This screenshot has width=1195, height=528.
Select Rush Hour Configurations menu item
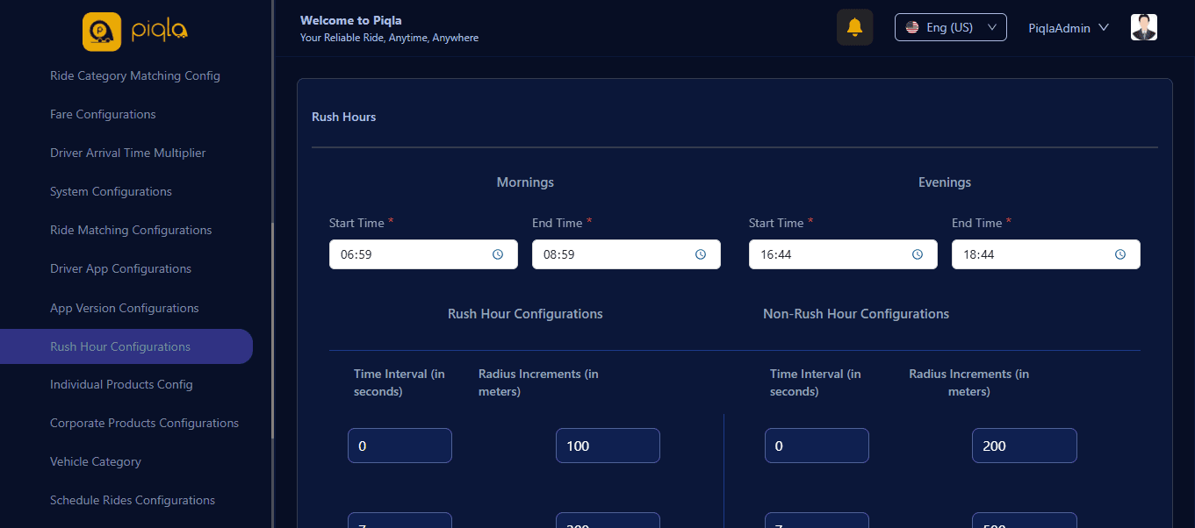[x=126, y=346]
